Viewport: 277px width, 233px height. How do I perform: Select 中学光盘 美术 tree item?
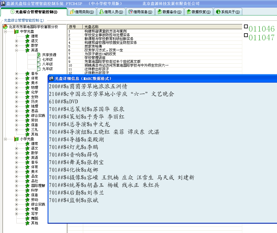pos(35,83)
